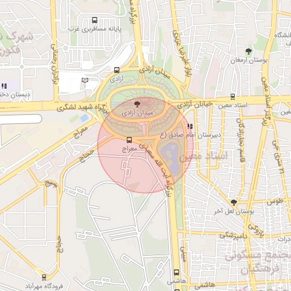The image size is (291, 291).
Task: Click the بوستان لعل آخر tree icon
Action: [234, 202]
